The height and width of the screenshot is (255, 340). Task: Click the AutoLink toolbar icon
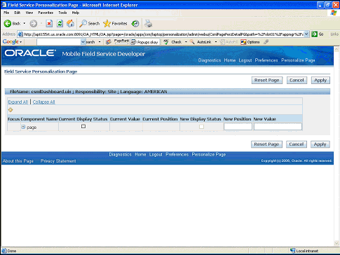coord(192,42)
